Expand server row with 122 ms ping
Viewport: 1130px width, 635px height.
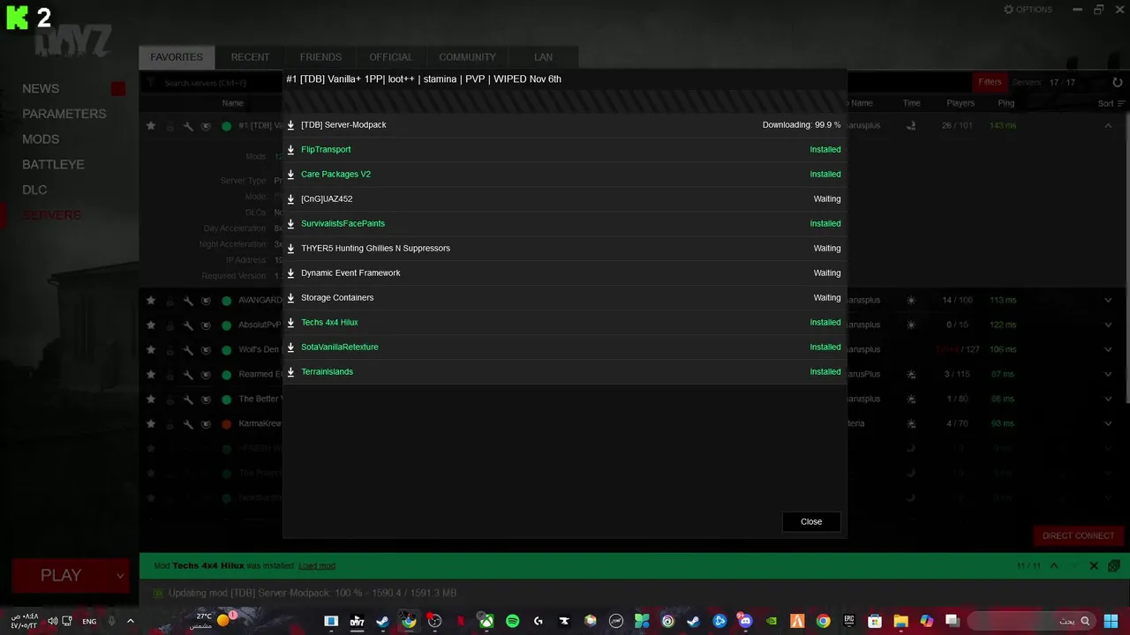[x=1108, y=325]
